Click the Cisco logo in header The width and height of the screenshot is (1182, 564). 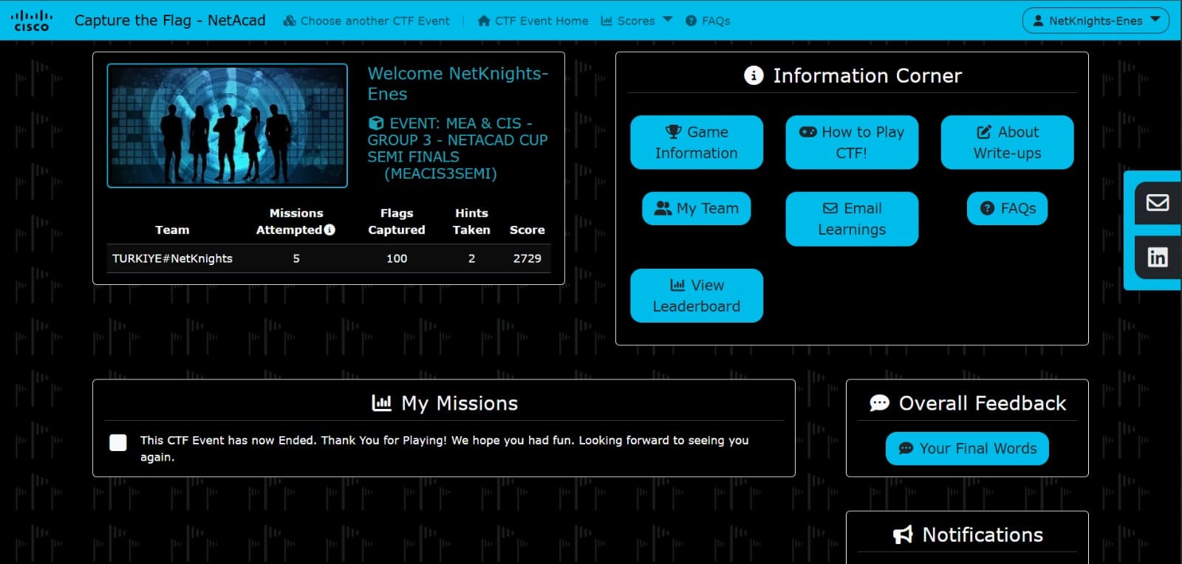[32, 21]
